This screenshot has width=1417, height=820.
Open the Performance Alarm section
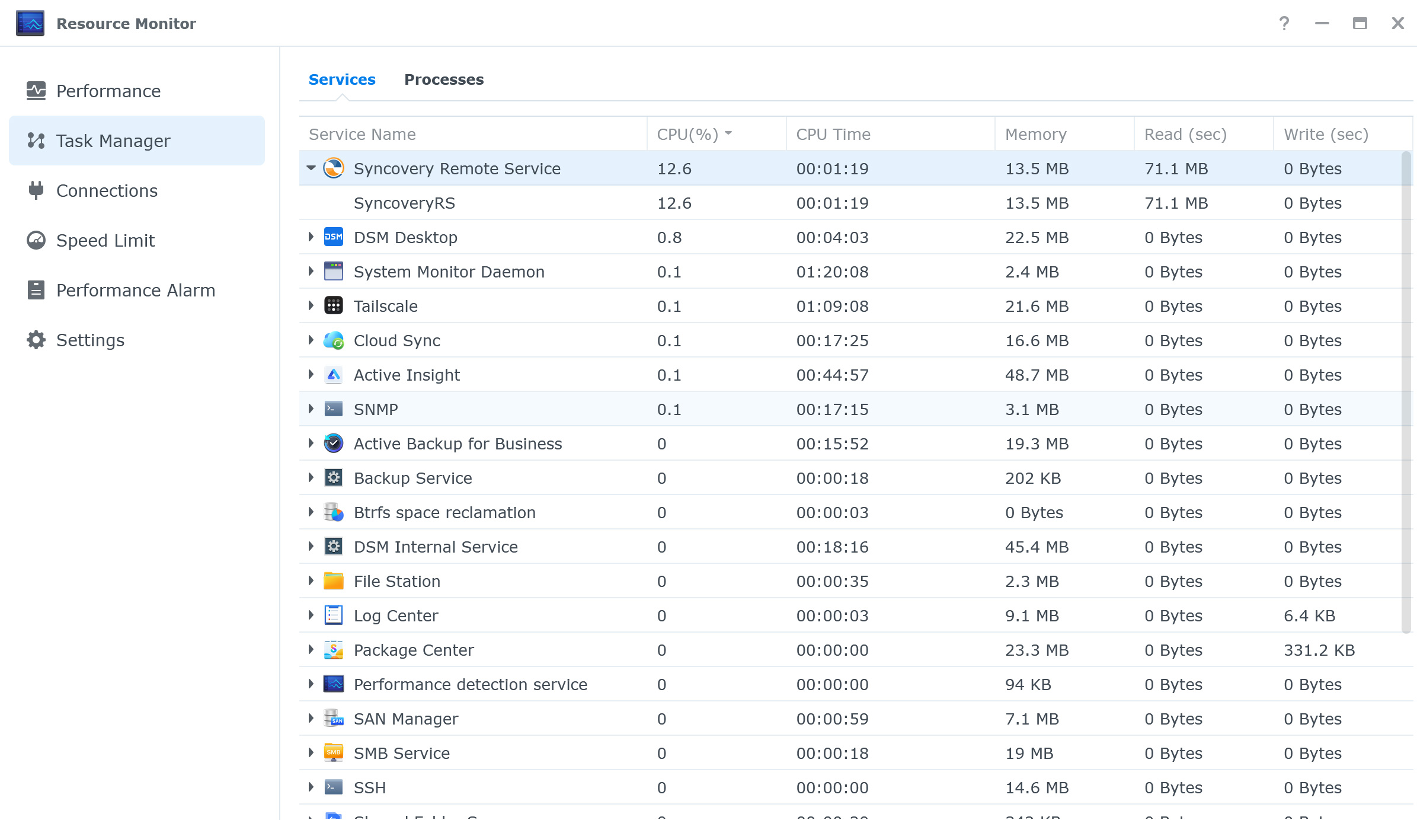coord(137,290)
